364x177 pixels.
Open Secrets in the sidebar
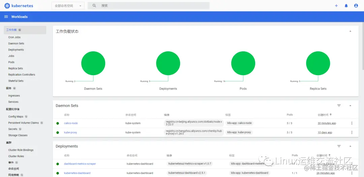click(13, 129)
